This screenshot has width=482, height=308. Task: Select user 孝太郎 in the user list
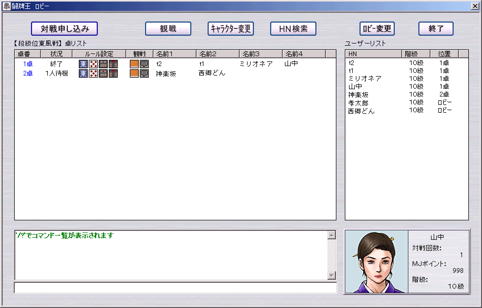point(358,103)
